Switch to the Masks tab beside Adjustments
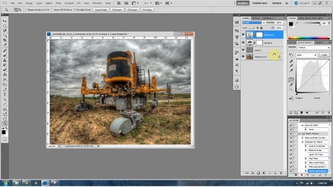Viewport: 333px width, 187px height. (319, 43)
